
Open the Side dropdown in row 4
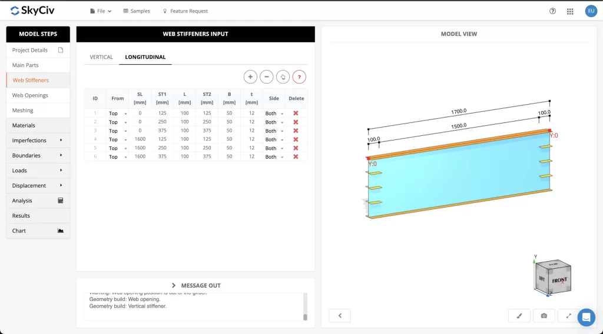(x=274, y=140)
